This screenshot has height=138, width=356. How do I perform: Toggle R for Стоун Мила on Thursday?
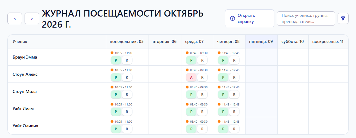pos(234,95)
